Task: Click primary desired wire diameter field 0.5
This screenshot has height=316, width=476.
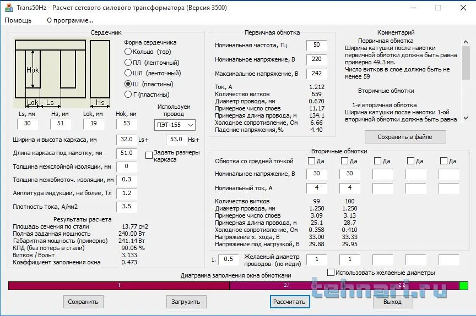Action: click(229, 259)
